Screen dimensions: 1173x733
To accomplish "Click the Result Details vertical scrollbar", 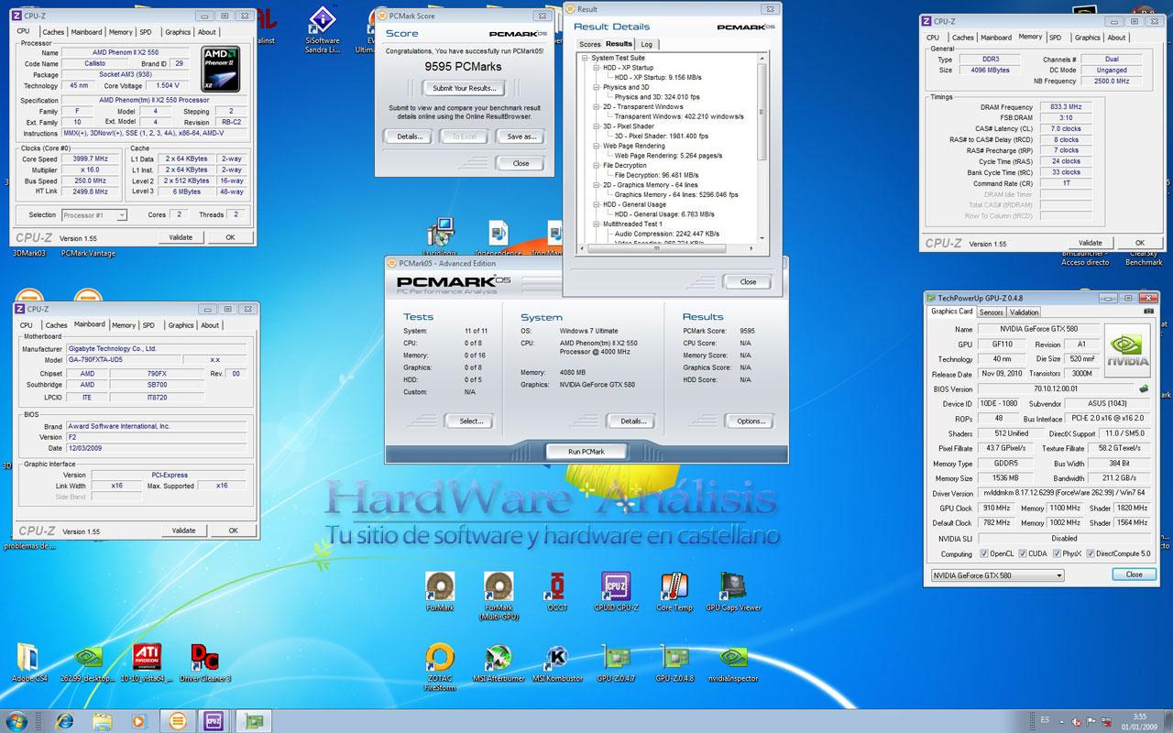I will [762, 148].
